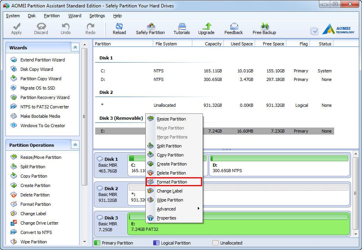
Task: Choose Split Partition from context menu
Action: (x=174, y=146)
